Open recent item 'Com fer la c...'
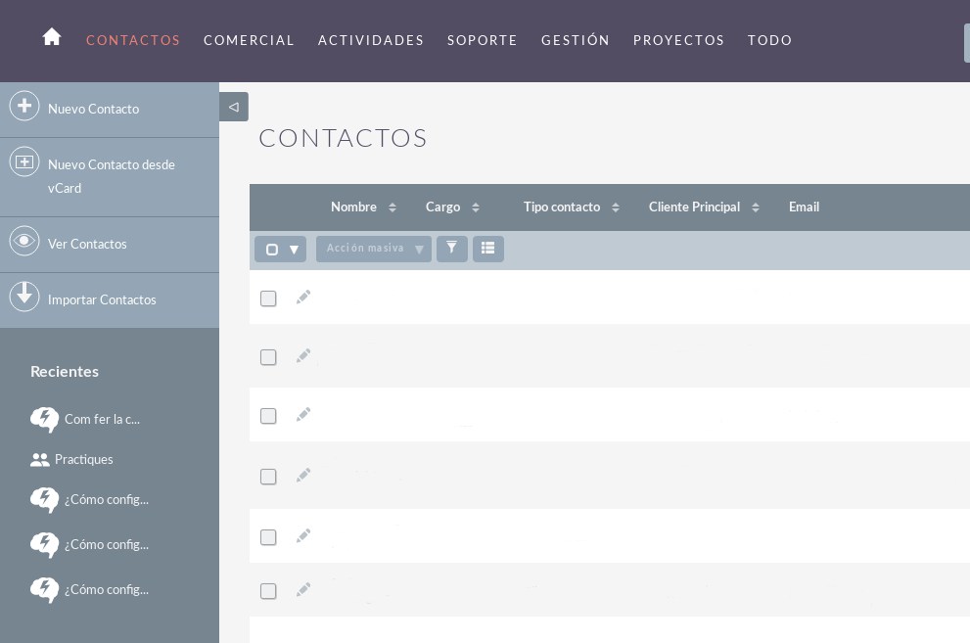This screenshot has width=970, height=643. tap(102, 419)
